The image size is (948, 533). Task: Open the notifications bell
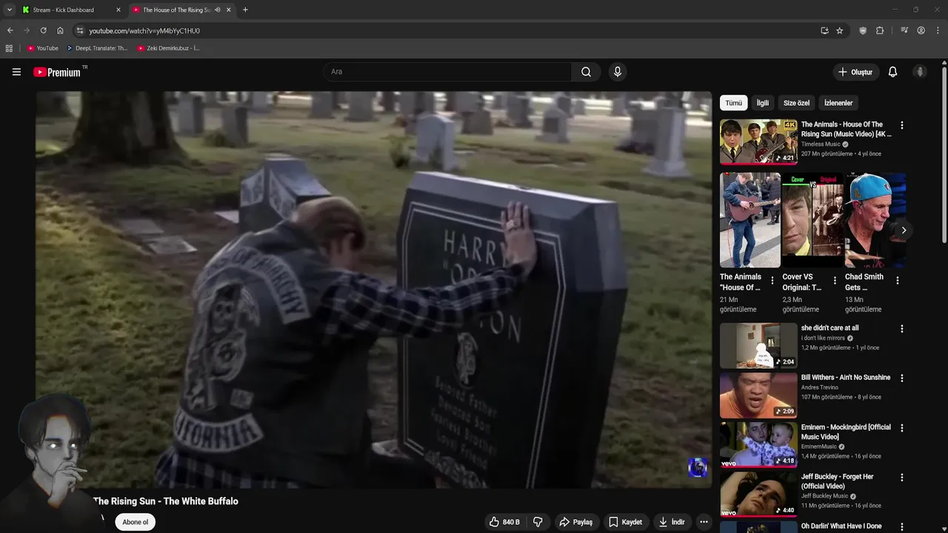click(892, 72)
